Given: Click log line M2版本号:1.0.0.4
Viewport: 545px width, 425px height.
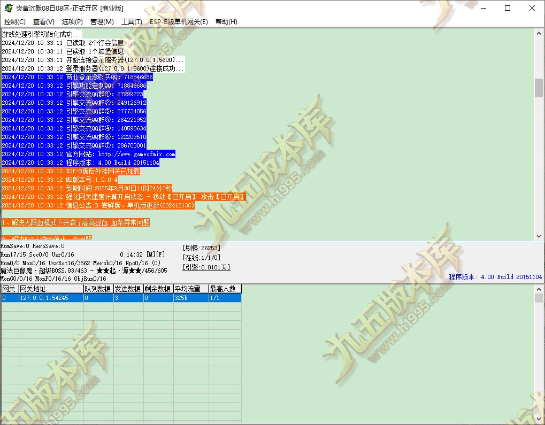Looking at the screenshot, I should pos(59,180).
